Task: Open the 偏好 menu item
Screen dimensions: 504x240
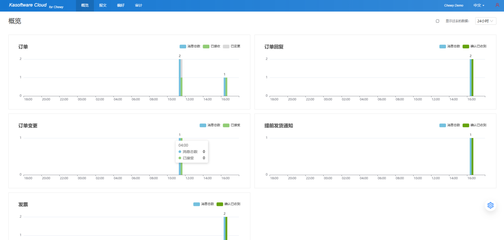Action: pyautogui.click(x=121, y=6)
